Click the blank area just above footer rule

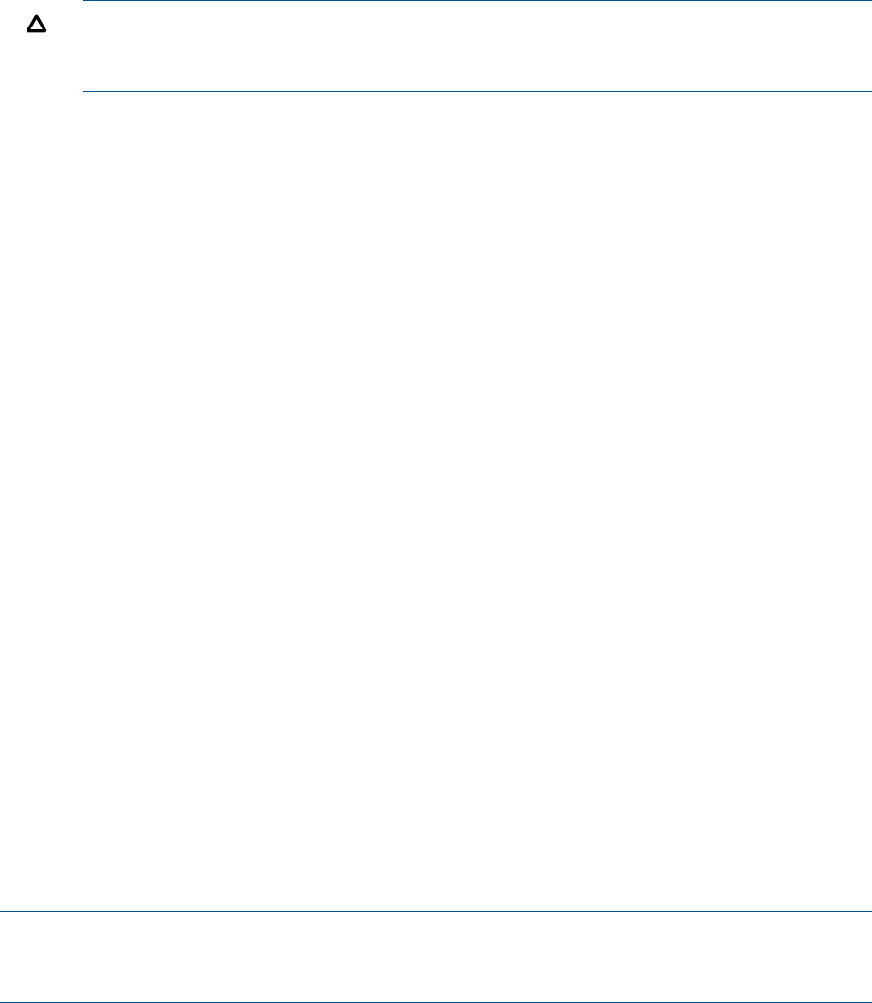coord(436,889)
